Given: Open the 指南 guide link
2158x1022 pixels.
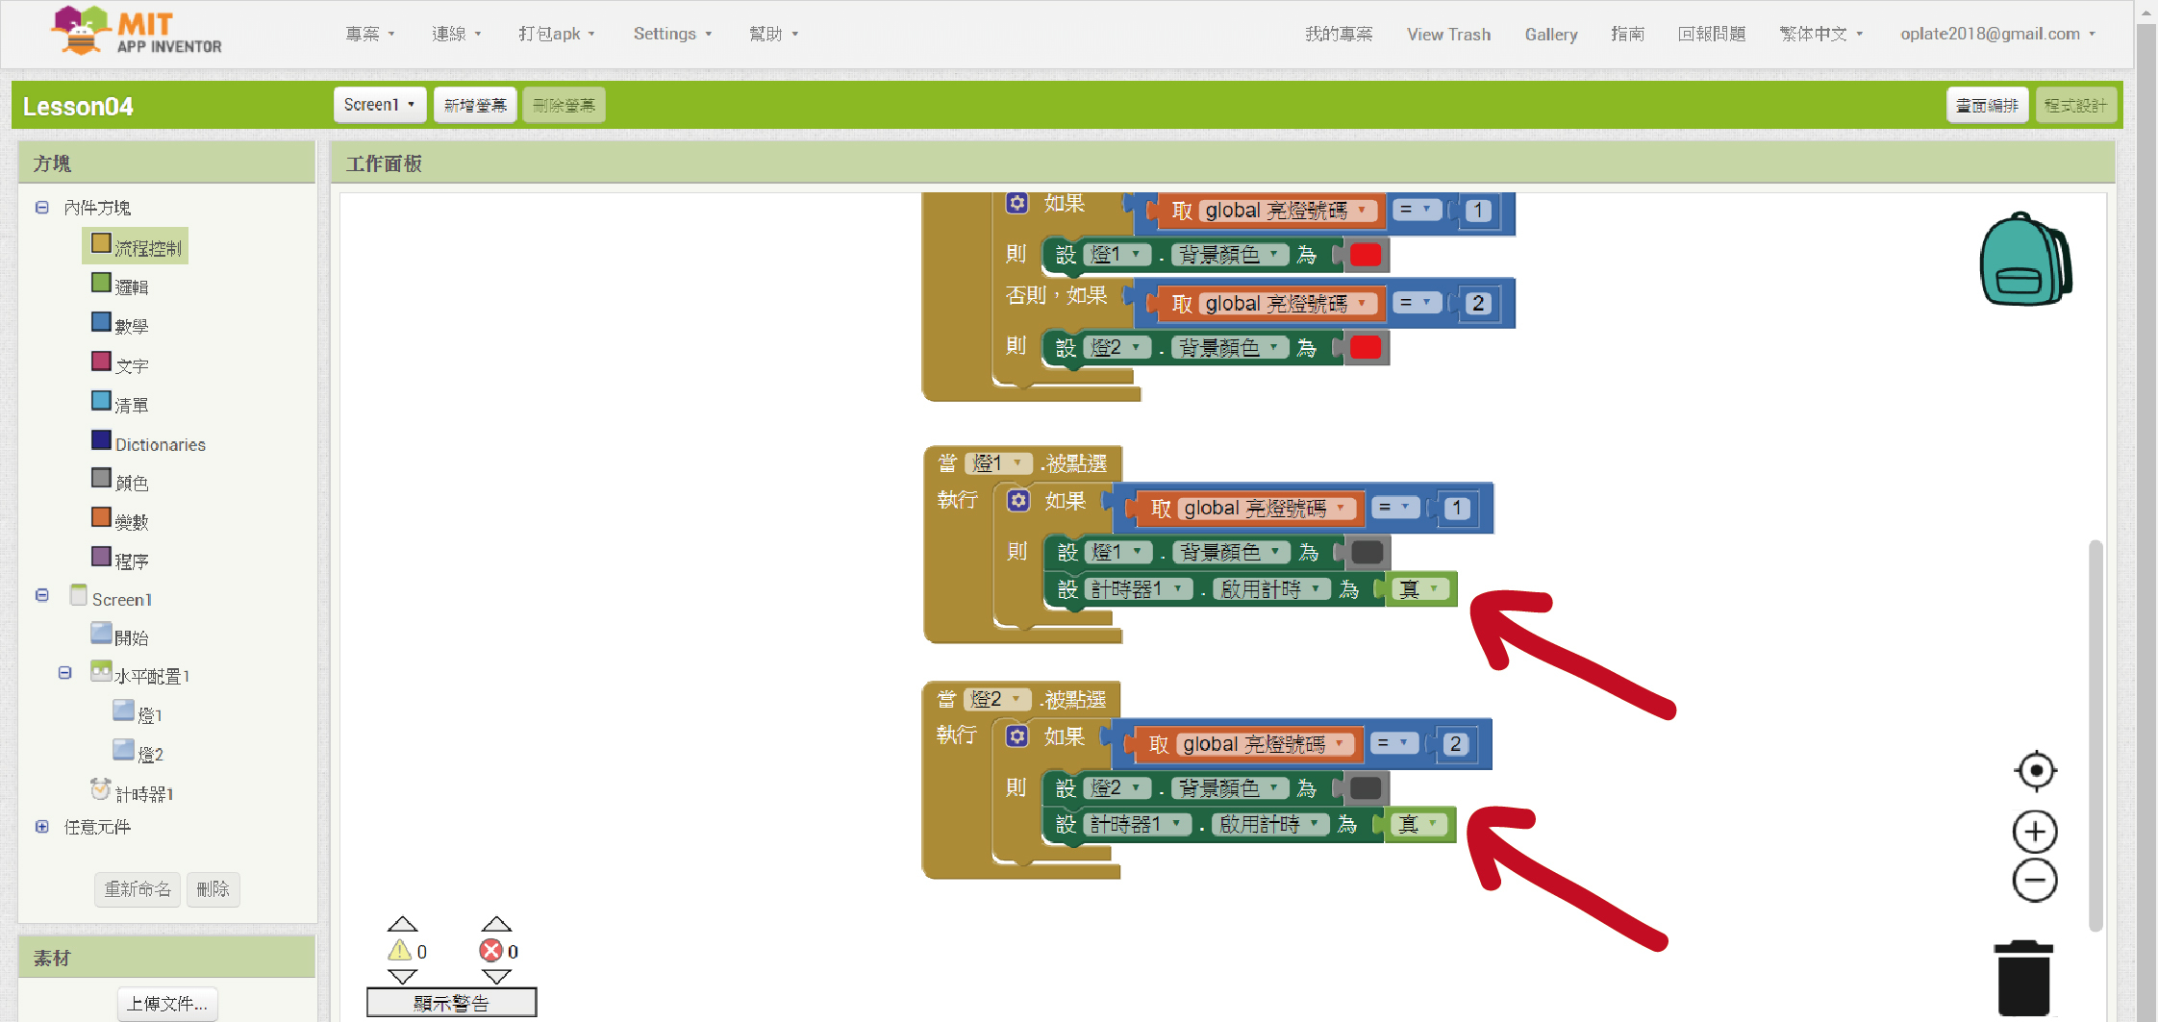Looking at the screenshot, I should (x=1627, y=34).
